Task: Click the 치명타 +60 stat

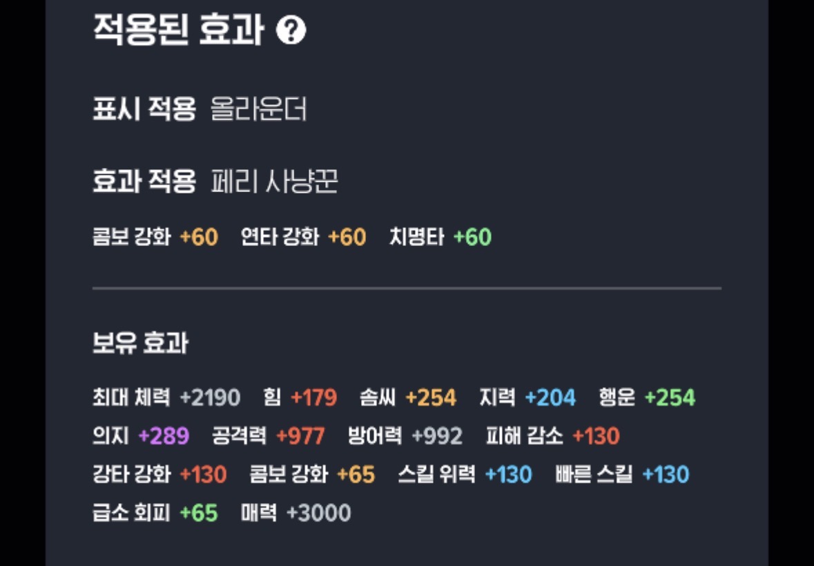Action: point(440,237)
